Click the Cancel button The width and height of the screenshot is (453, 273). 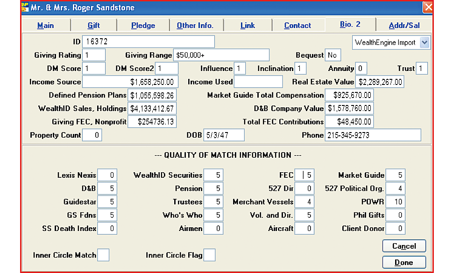(404, 246)
